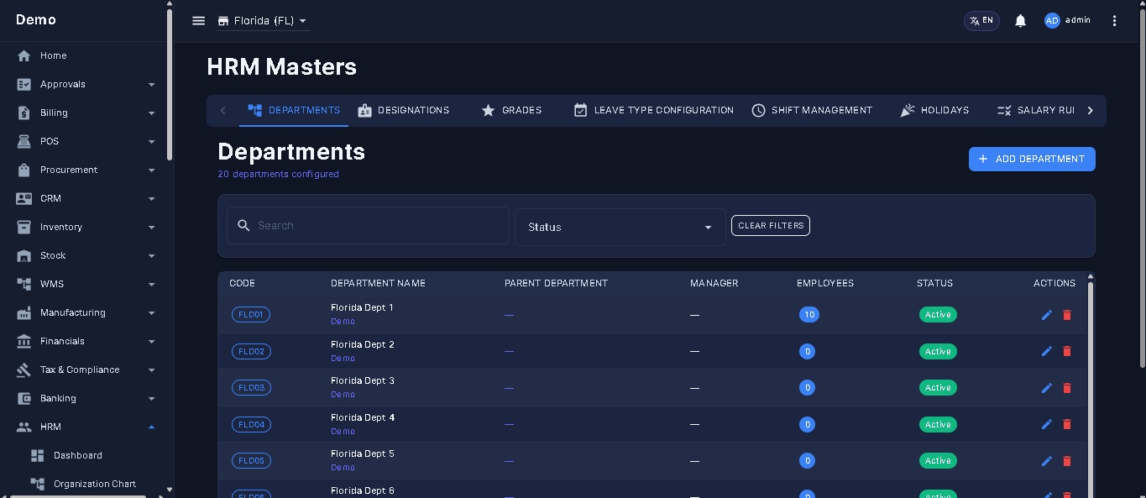This screenshot has height=498, width=1146.
Task: Expand the Procurement menu arrow
Action: 152,170
